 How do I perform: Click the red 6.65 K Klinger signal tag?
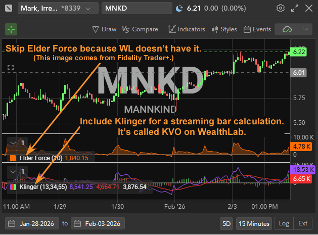pos(301,179)
